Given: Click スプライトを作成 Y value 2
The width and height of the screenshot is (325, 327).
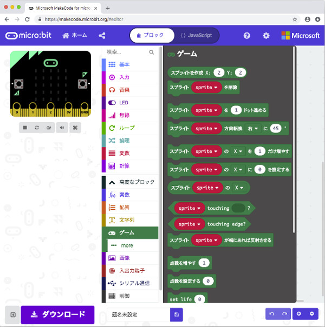Looking at the screenshot, I should pyautogui.click(x=240, y=72).
